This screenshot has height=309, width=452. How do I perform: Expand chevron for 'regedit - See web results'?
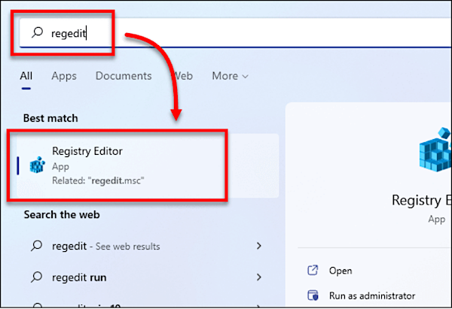pyautogui.click(x=259, y=247)
